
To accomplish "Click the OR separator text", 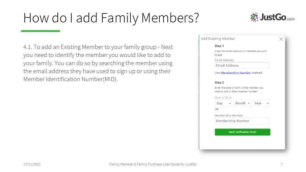I will pyautogui.click(x=216, y=109).
